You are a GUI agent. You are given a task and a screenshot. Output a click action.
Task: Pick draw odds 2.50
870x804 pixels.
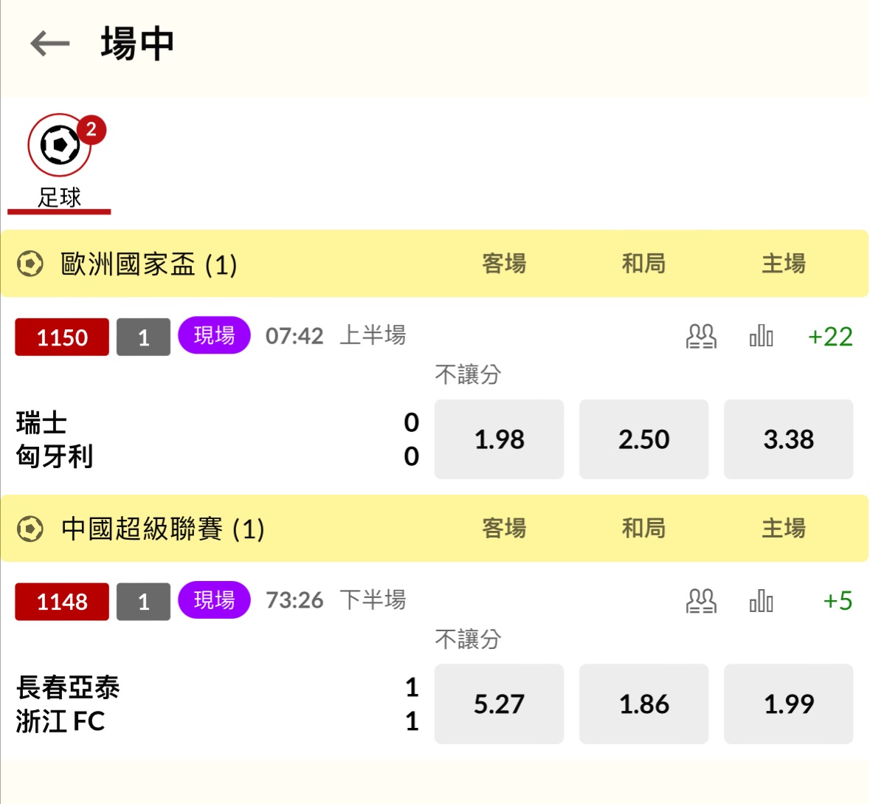coord(643,439)
